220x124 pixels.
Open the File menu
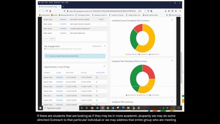click(40, 2)
